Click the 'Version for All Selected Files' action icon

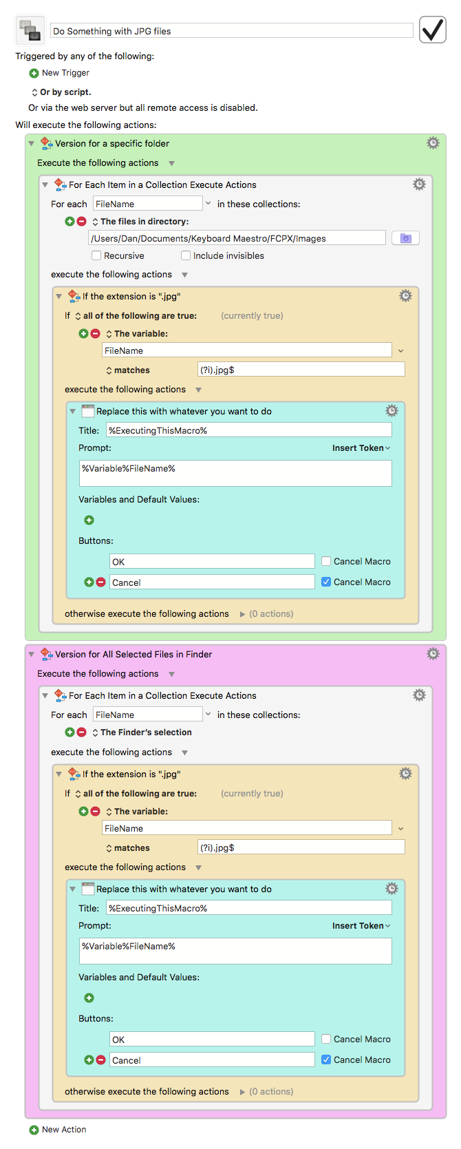(x=46, y=654)
